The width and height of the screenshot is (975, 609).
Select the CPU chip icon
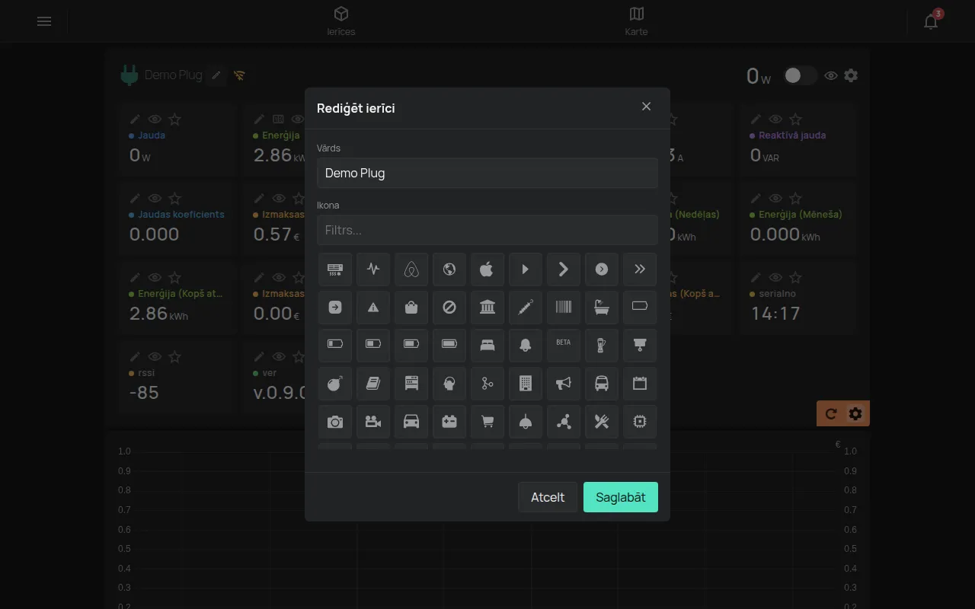pyautogui.click(x=640, y=421)
